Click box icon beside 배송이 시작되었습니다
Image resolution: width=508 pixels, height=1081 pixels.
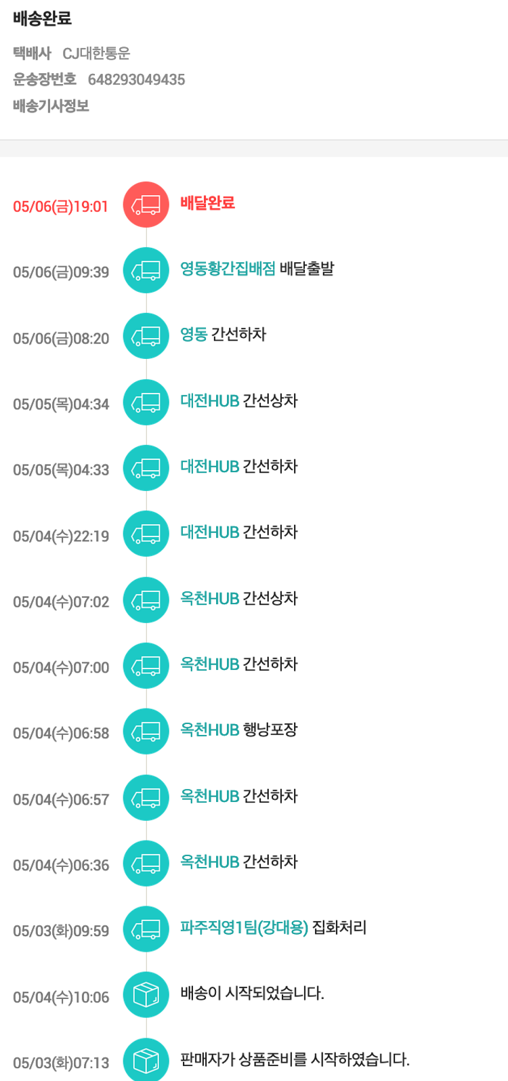point(146,995)
